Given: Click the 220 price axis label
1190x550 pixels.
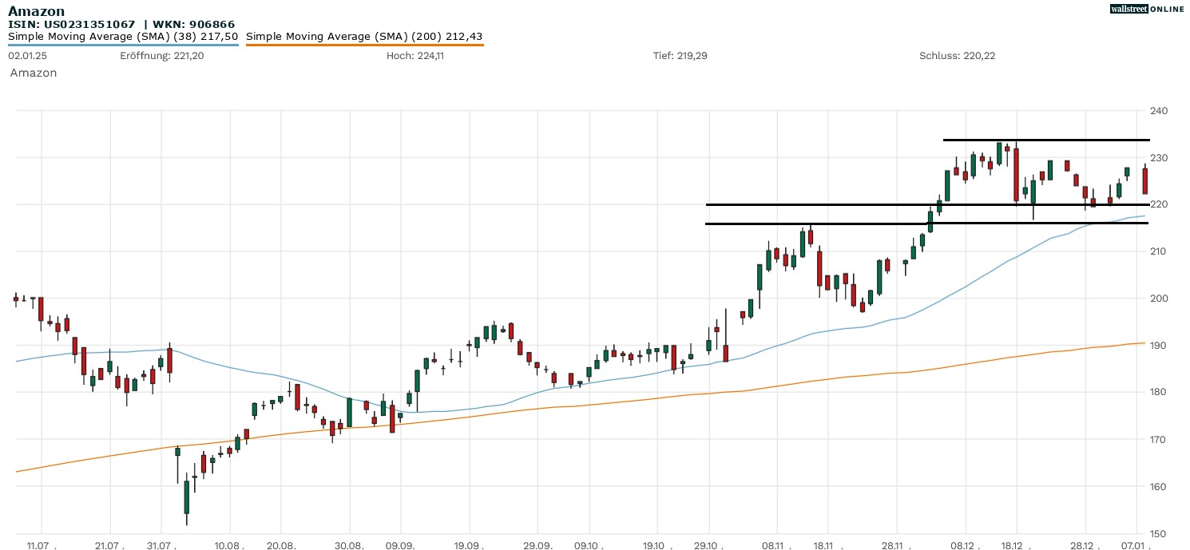Looking at the screenshot, I should [1158, 204].
